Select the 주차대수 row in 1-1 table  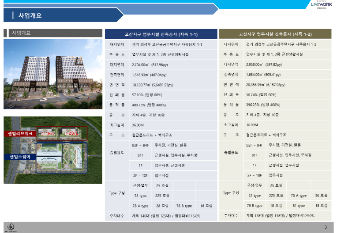(161, 216)
